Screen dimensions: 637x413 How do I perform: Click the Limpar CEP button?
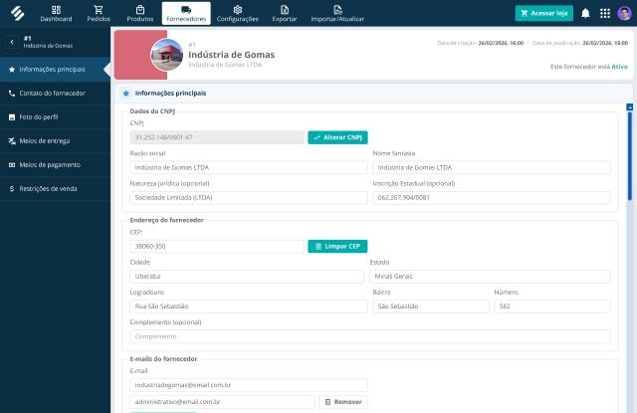point(337,247)
